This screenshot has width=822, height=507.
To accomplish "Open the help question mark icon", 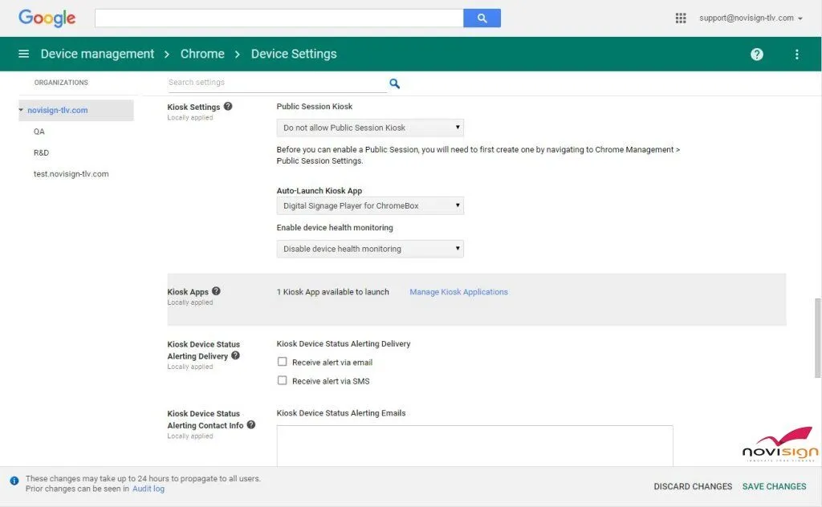I will [756, 54].
